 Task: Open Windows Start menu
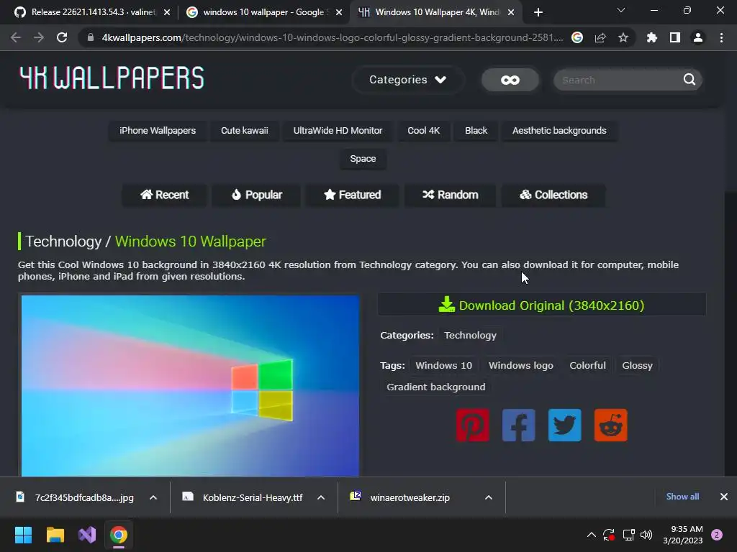point(23,535)
